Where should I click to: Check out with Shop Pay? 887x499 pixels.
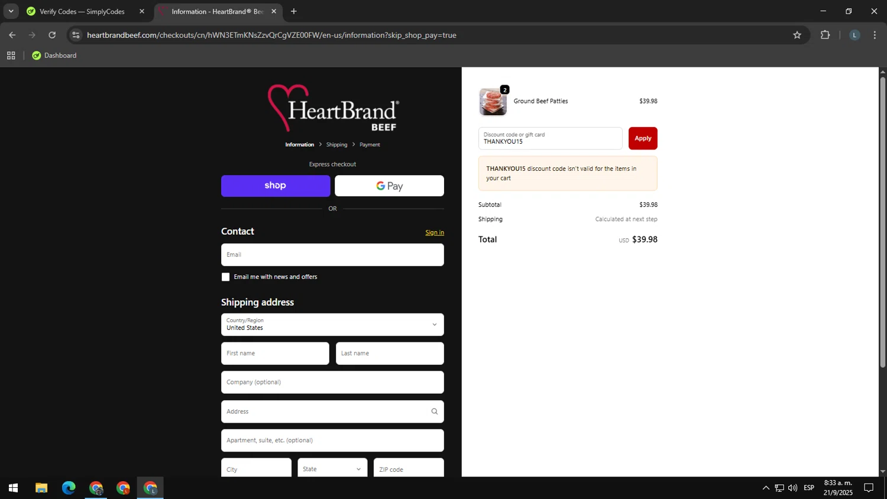[x=276, y=186]
